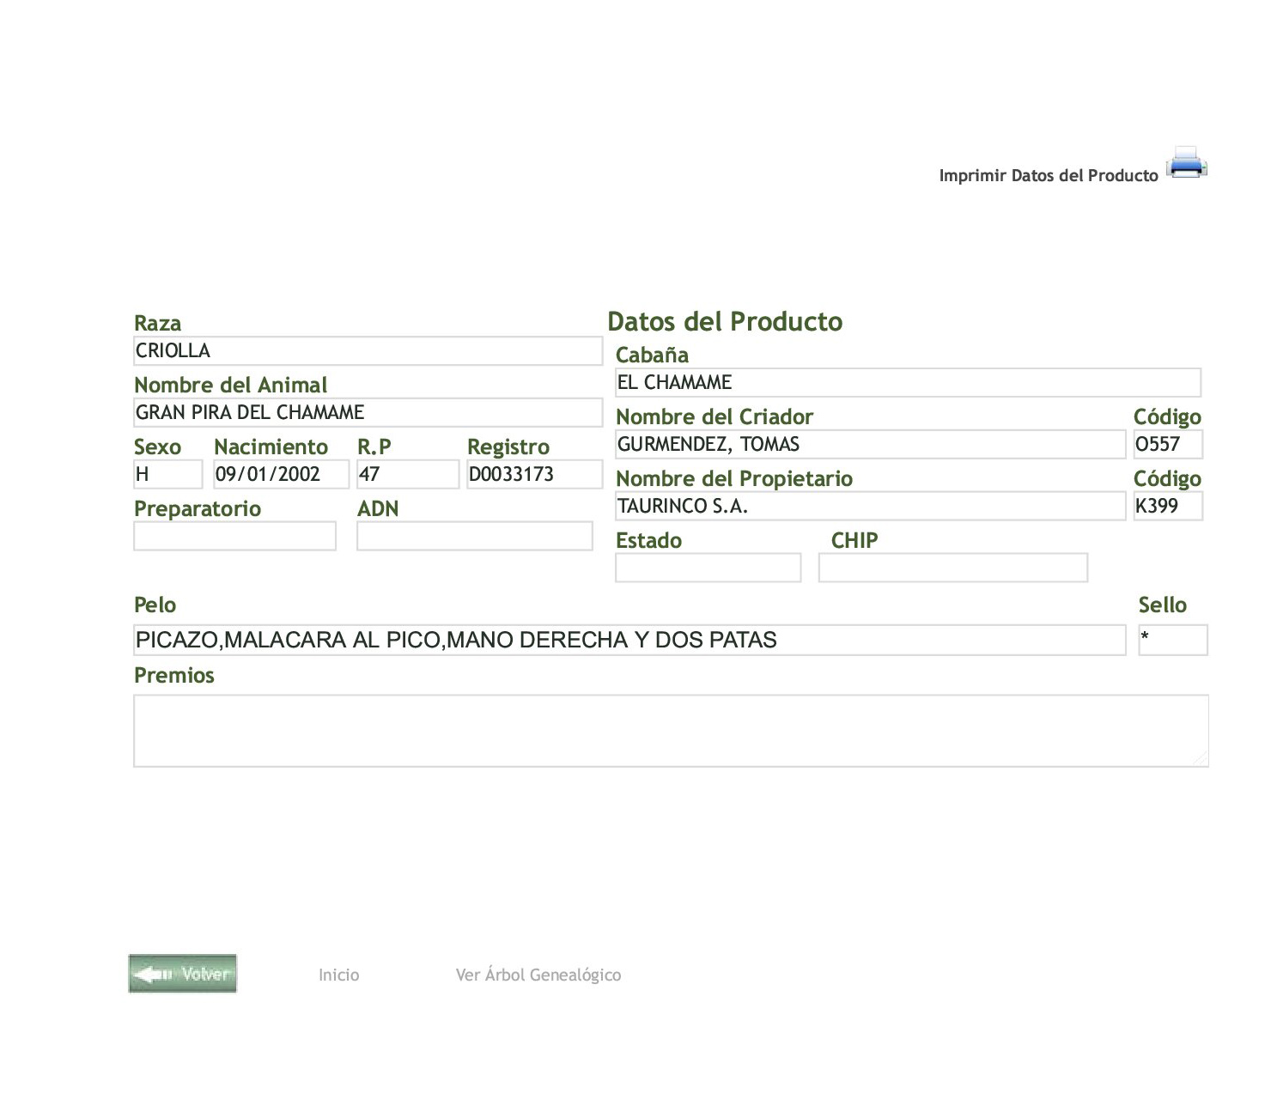The height and width of the screenshot is (1106, 1277).
Task: Focus the Cabaña field EL CHAMAME
Action: pos(908,383)
